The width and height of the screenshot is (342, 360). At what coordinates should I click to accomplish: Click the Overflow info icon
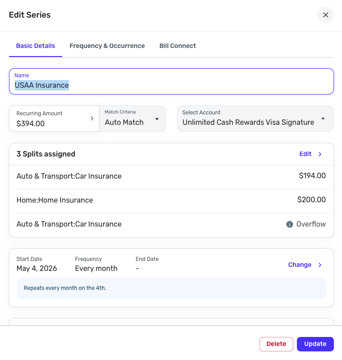point(290,224)
